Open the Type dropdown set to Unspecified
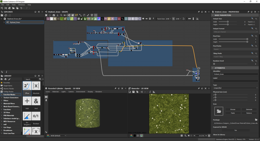The width and height of the screenshot is (260, 141). pos(235,88)
